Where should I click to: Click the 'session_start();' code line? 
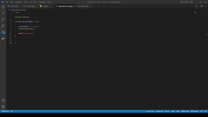pyautogui.click(x=22, y=17)
